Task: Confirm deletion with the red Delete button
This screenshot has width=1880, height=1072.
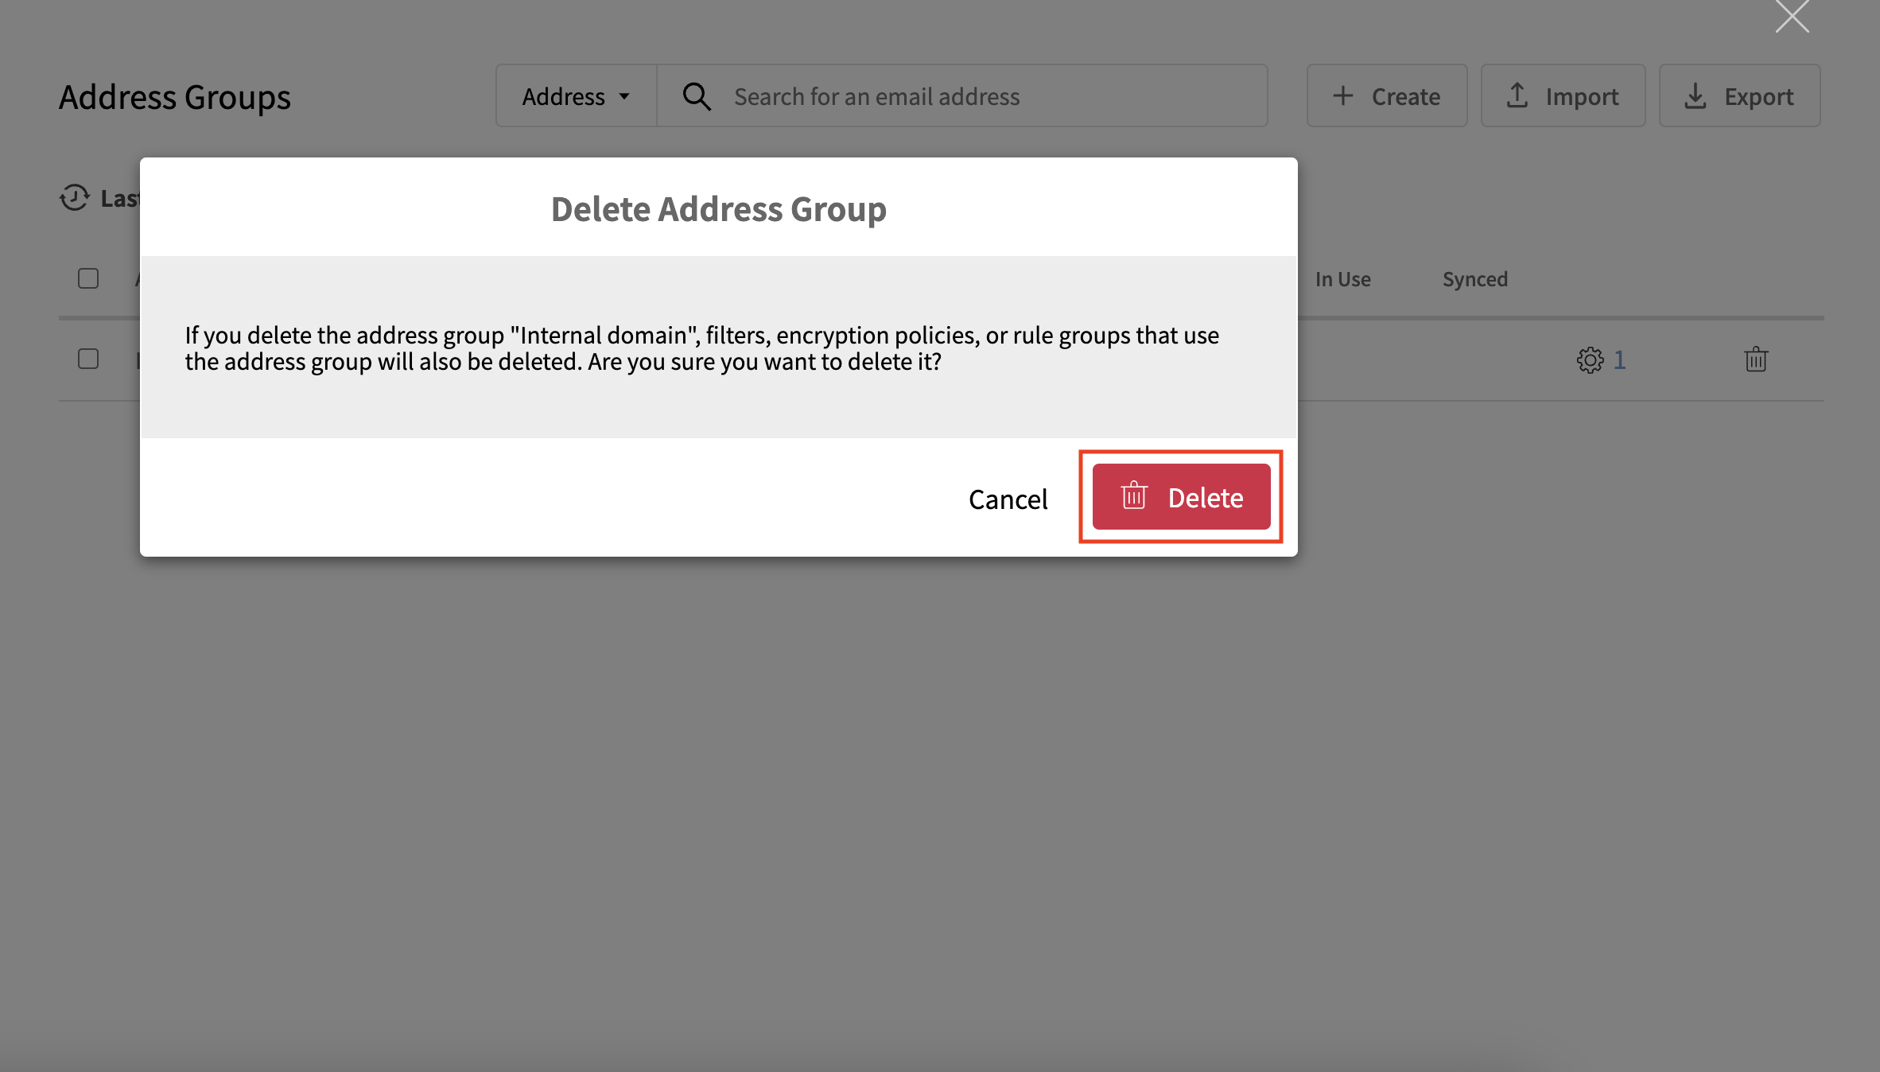Action: 1181,497
